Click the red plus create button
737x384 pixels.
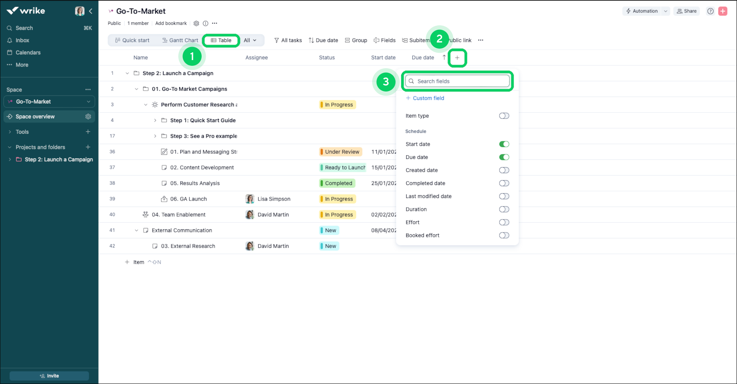[723, 11]
